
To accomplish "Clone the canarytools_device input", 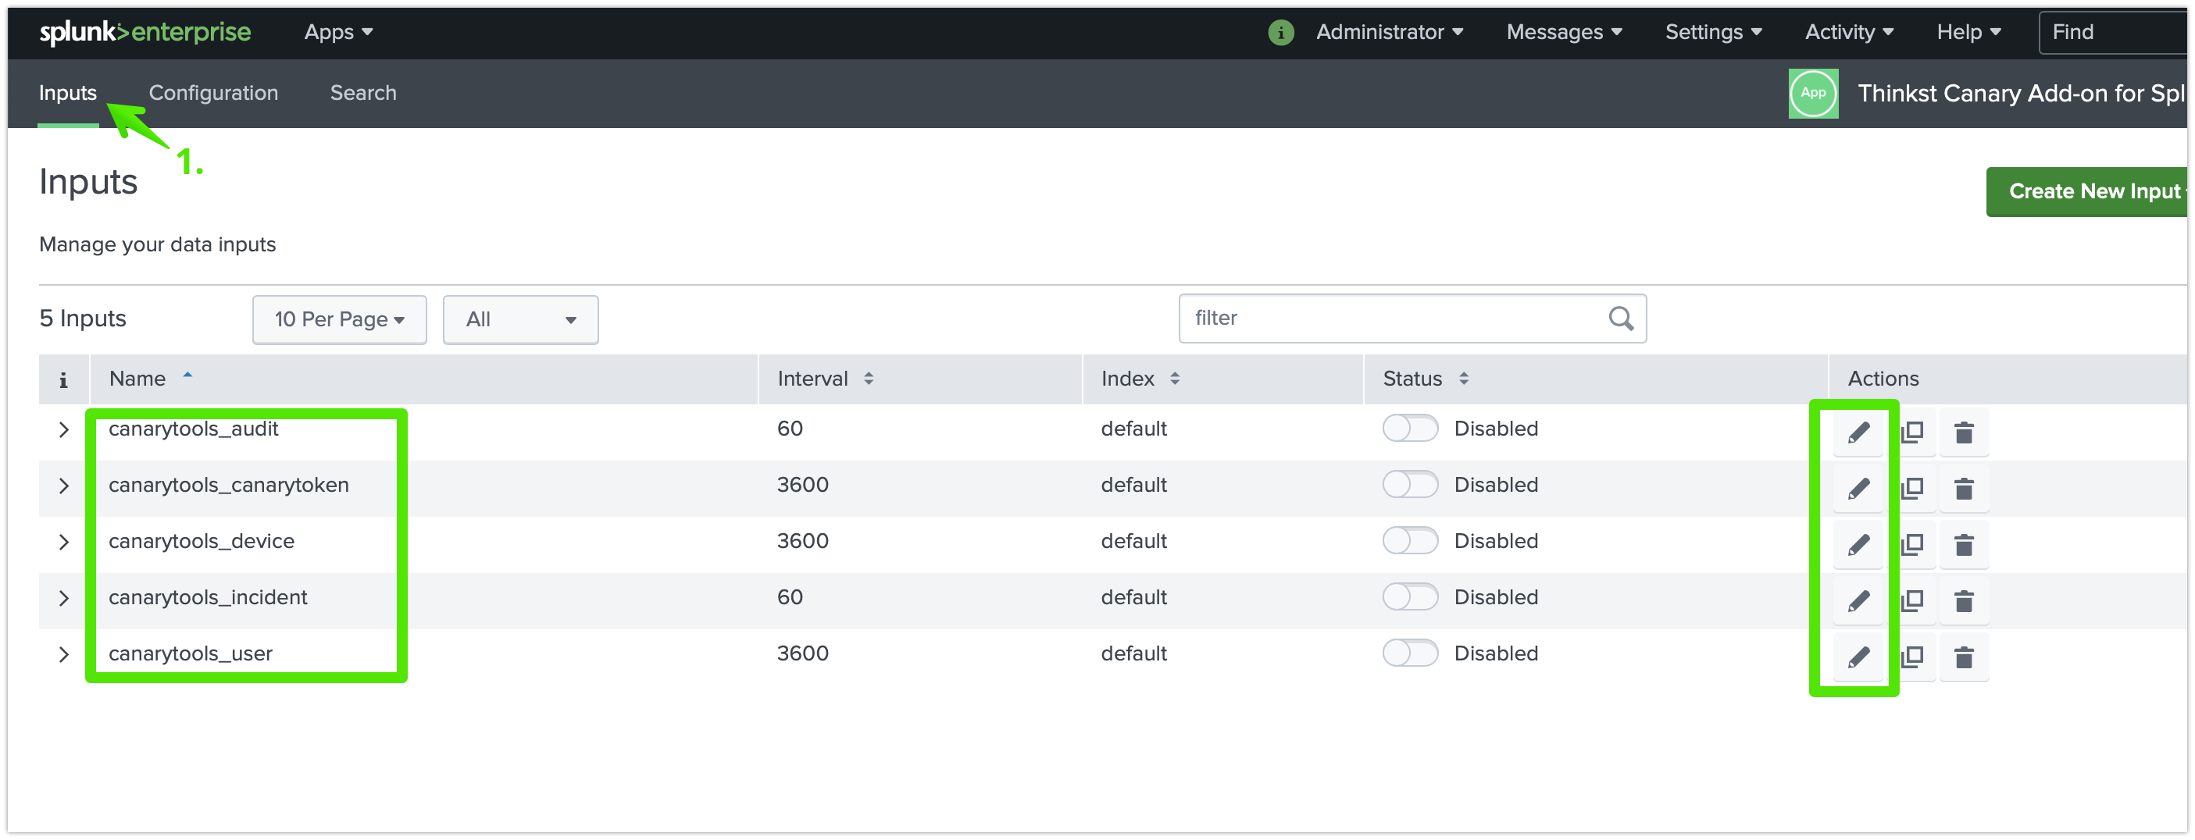I will pos(1912,544).
